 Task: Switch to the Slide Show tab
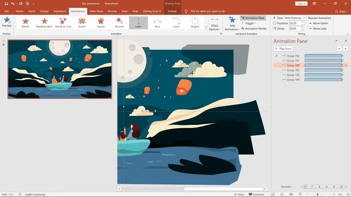[97, 11]
